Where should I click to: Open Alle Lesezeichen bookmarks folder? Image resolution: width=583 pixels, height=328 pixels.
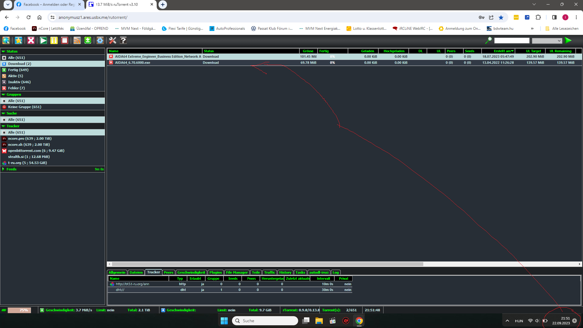coord(562,29)
